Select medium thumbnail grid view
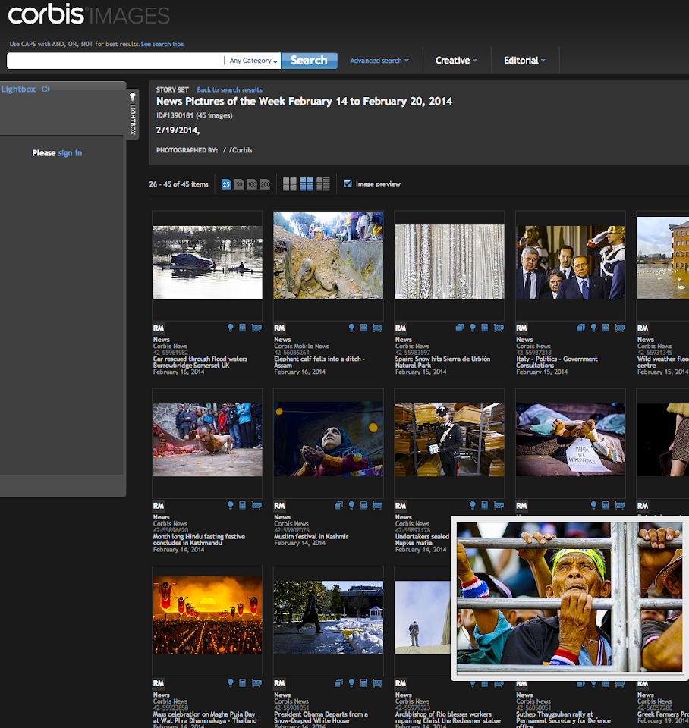Screen dimensions: 689x728 pos(306,184)
